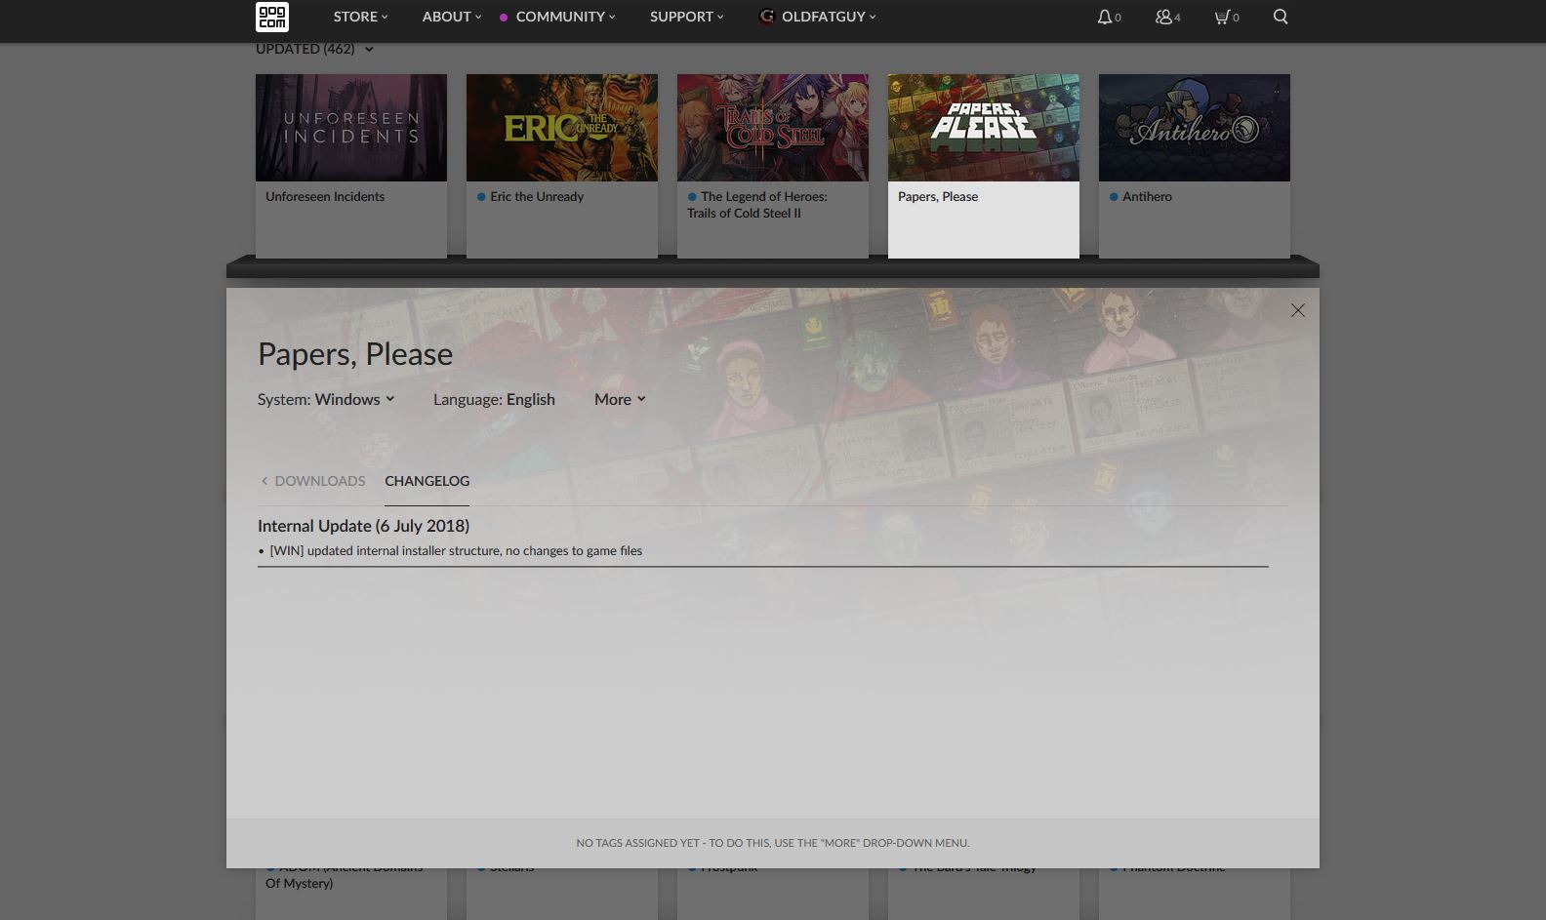1546x920 pixels.
Task: Click the Eric the Unready title
Action: pos(537,196)
